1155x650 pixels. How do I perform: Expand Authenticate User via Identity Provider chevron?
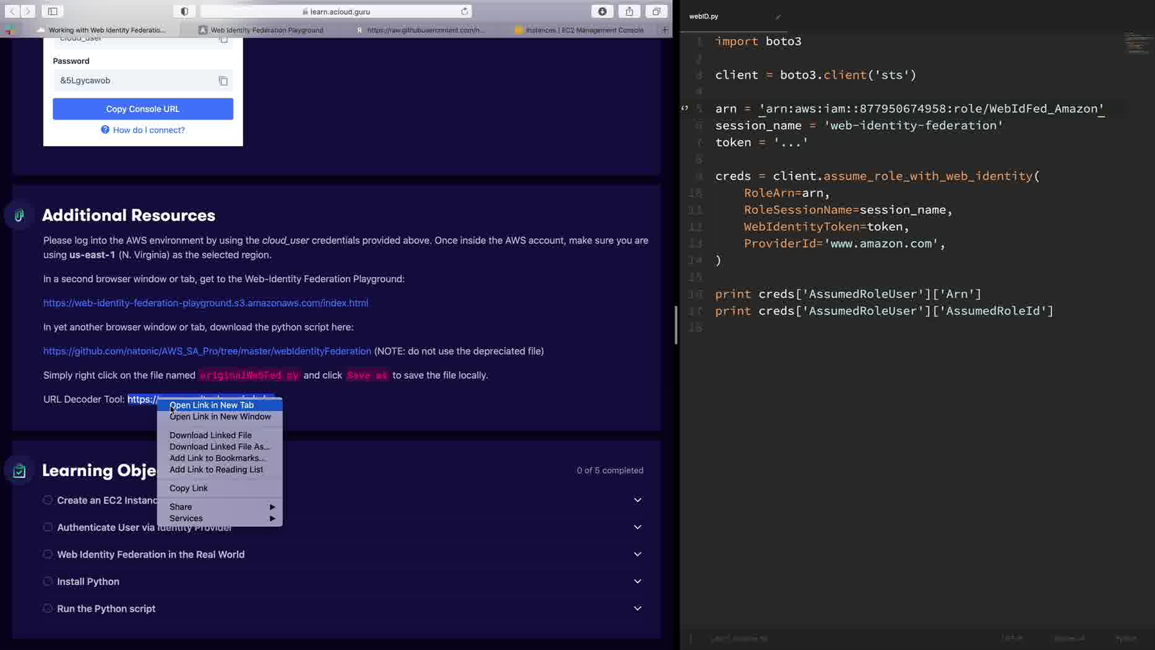pyautogui.click(x=638, y=527)
